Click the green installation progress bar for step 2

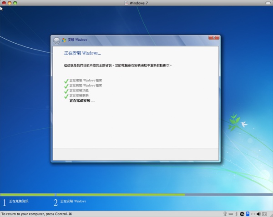pyautogui.click(x=120, y=195)
